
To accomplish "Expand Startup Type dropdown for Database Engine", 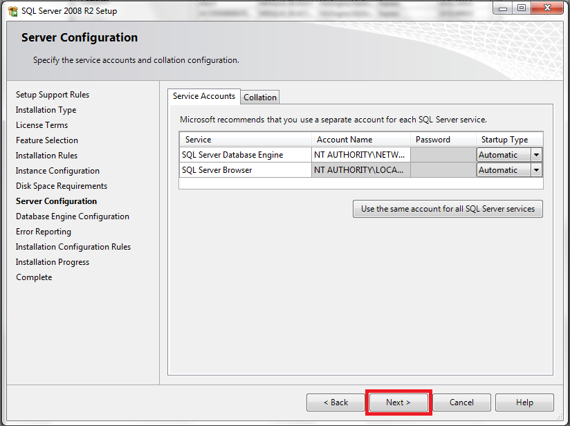I will click(536, 155).
